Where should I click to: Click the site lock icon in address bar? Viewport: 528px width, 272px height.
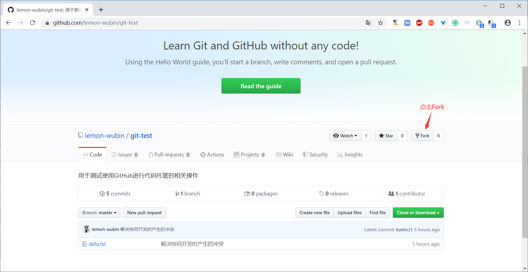point(47,23)
